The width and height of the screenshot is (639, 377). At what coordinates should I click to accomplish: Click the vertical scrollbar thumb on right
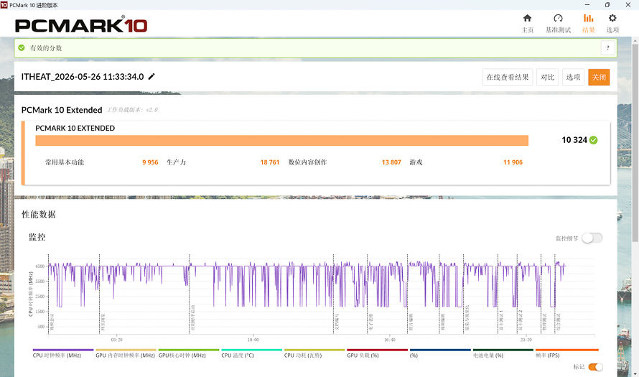635,143
